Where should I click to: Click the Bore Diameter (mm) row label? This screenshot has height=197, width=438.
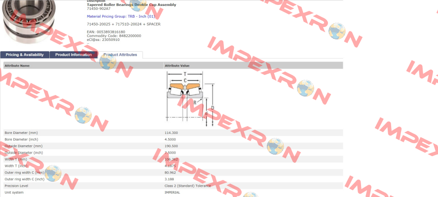[21, 133]
